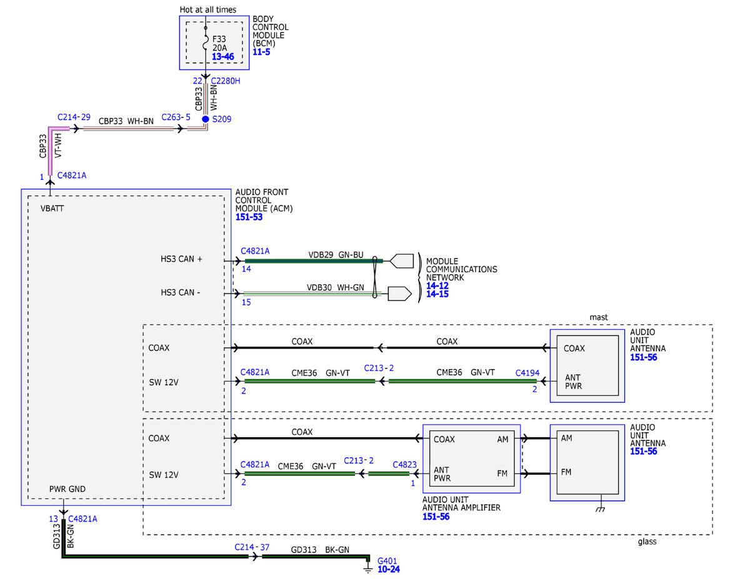This screenshot has height=579, width=750.
Task: Click the VDB30 WH-GN wire label
Action: [335, 289]
